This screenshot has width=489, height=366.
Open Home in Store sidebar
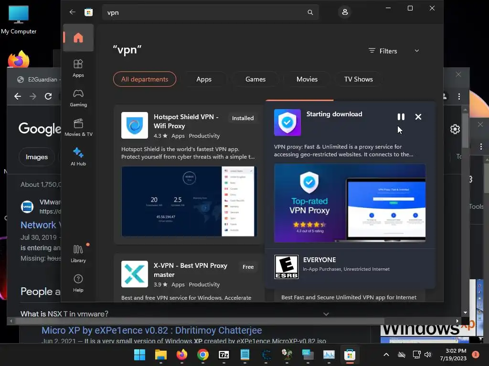click(78, 38)
